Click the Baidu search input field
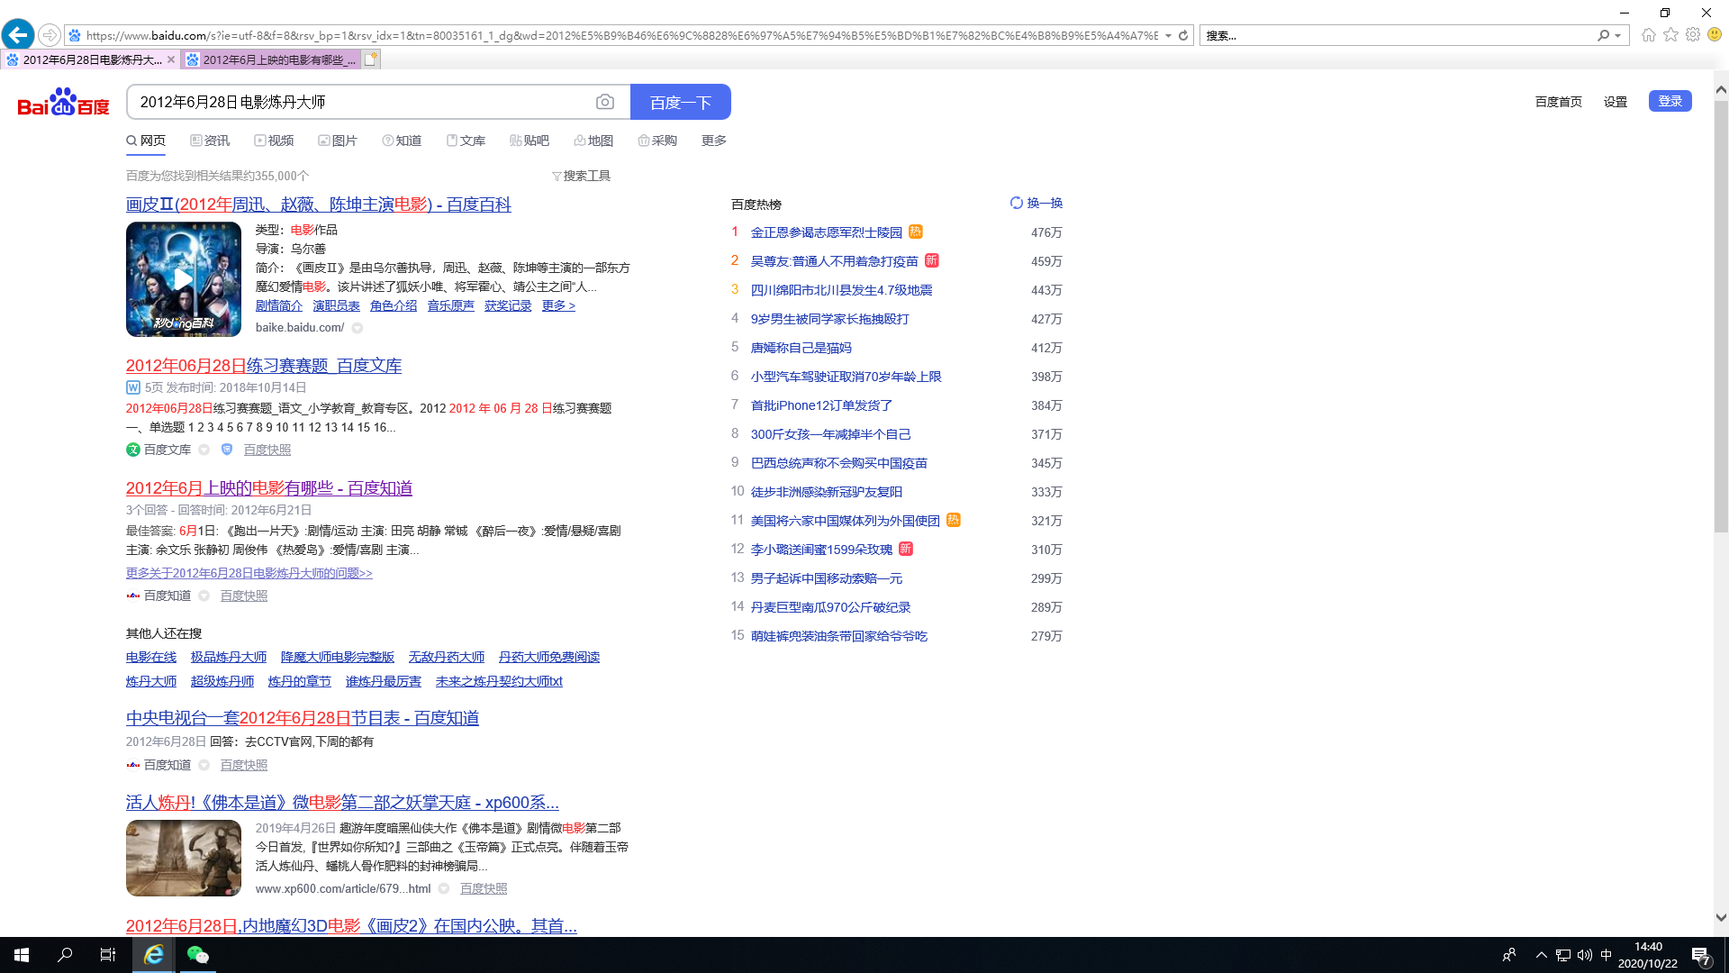 click(360, 103)
